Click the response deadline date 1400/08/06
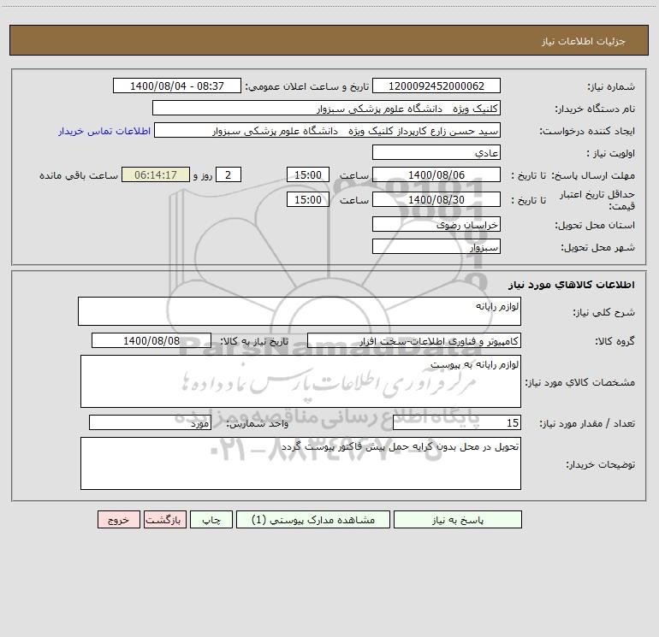 [x=436, y=174]
